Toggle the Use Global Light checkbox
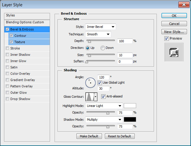191x146 pixels. click(100, 82)
